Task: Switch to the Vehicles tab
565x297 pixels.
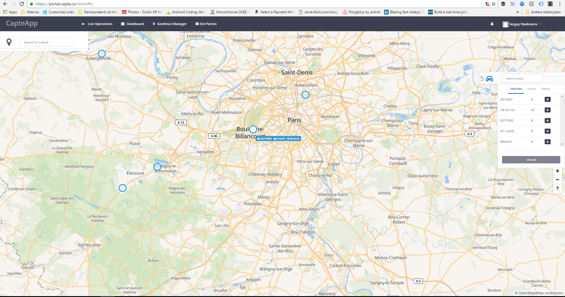Action: tap(516, 89)
